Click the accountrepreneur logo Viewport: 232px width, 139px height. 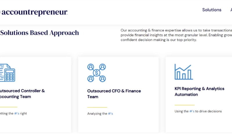coord(34,12)
